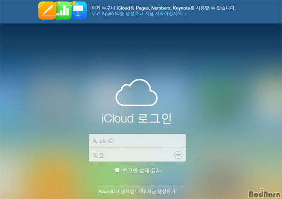Viewport: 282px width, 199px height.
Task: Focus the Apple ID input field
Action: click(137, 141)
